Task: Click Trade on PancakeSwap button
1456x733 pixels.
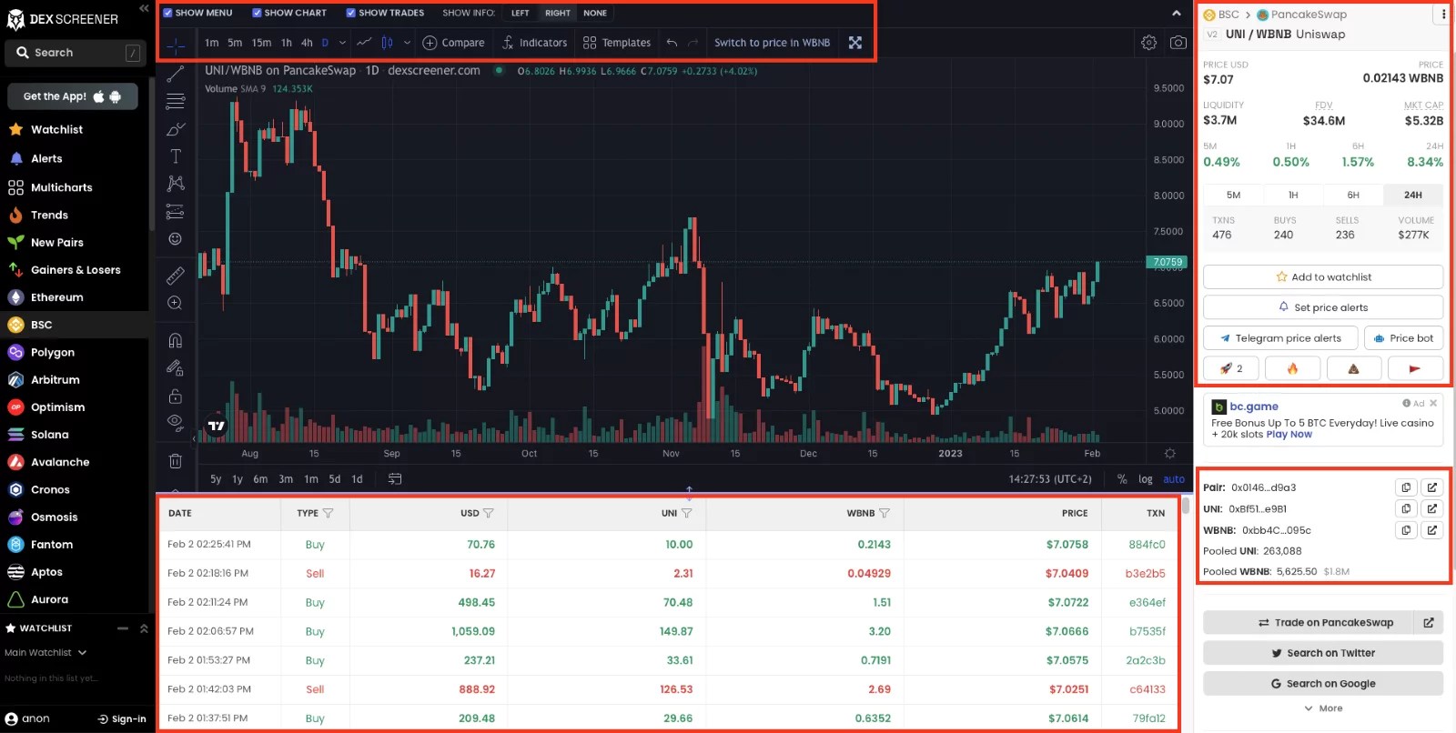Action: (1309, 623)
